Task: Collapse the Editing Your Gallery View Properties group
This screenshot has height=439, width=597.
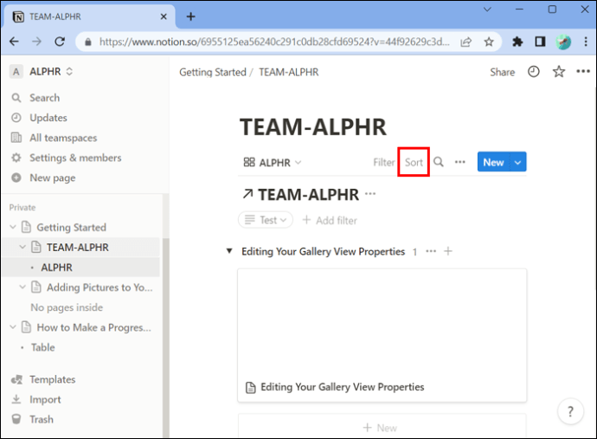Action: [x=229, y=251]
